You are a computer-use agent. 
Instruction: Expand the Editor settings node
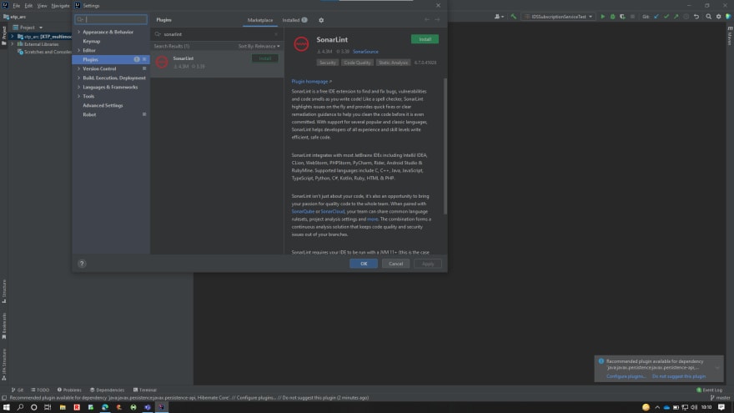78,50
